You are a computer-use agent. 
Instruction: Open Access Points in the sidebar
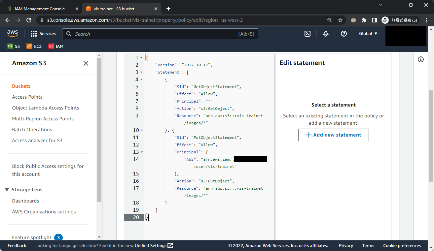(x=27, y=97)
